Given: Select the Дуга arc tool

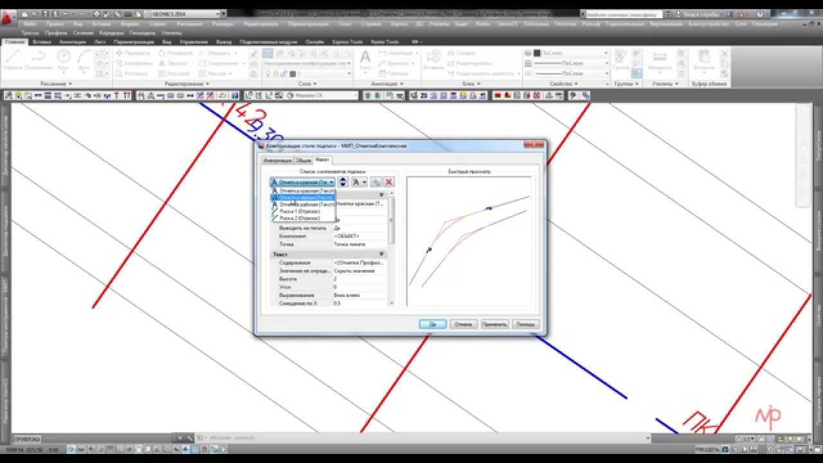Looking at the screenshot, I should (x=84, y=60).
